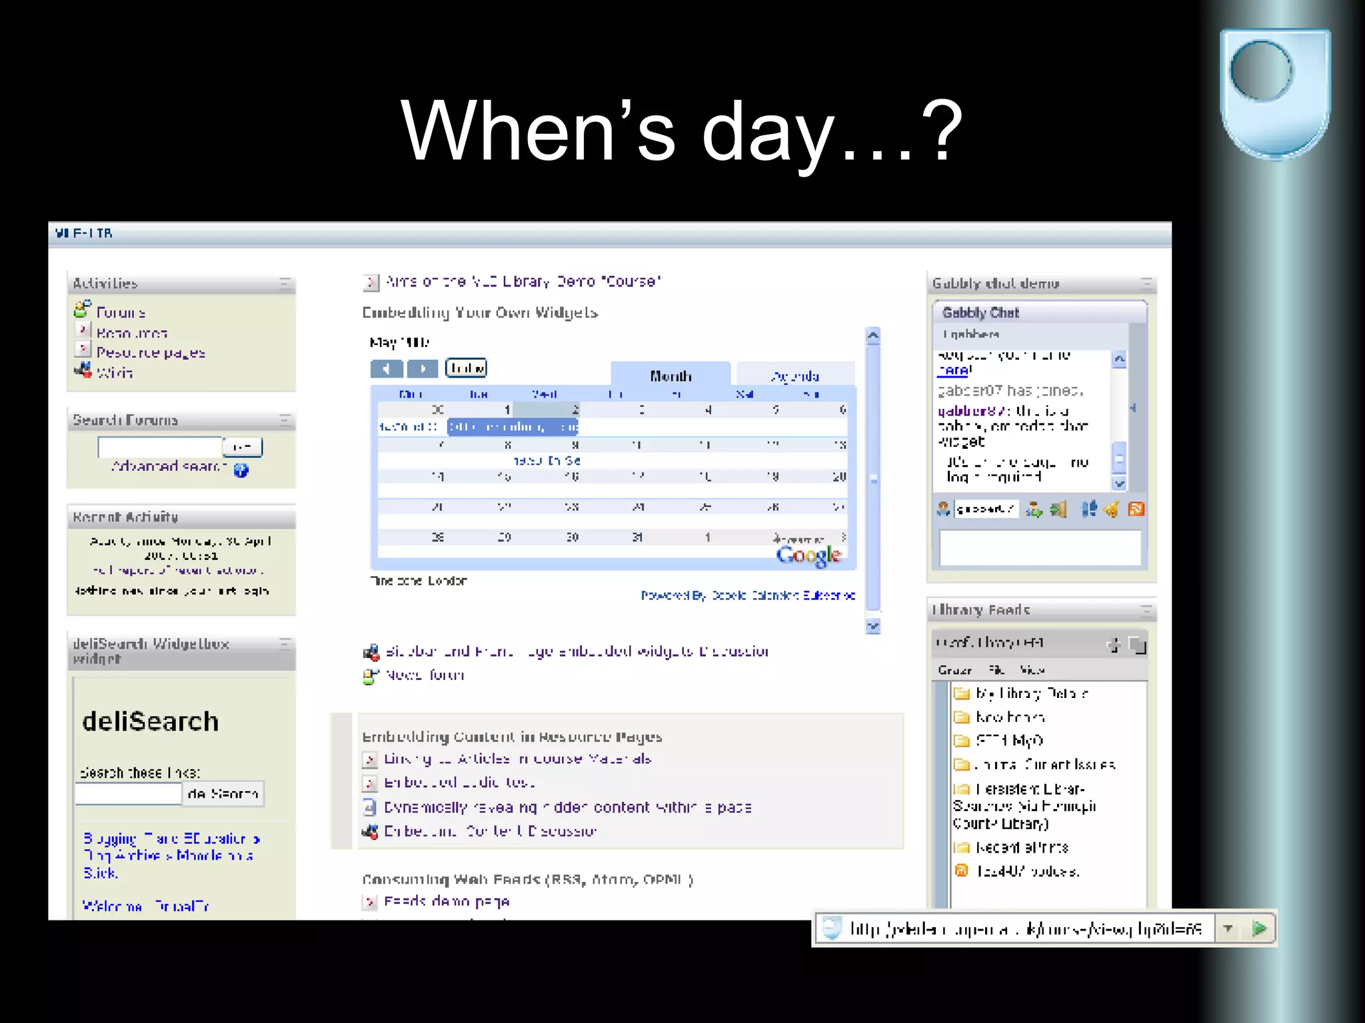Click the link in the Gabbly chat message
1365x1023 pixels.
pos(954,370)
